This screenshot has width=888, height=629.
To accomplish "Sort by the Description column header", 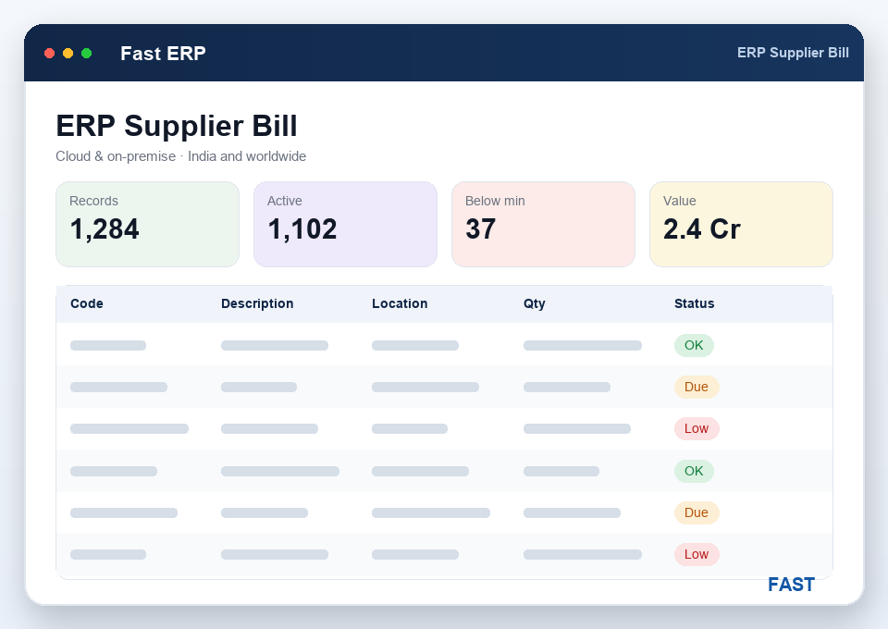I will (x=257, y=303).
